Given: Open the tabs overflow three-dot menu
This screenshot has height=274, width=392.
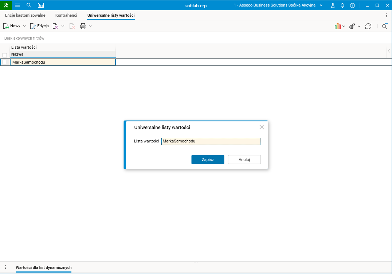Looking at the screenshot, I should tap(387, 15).
